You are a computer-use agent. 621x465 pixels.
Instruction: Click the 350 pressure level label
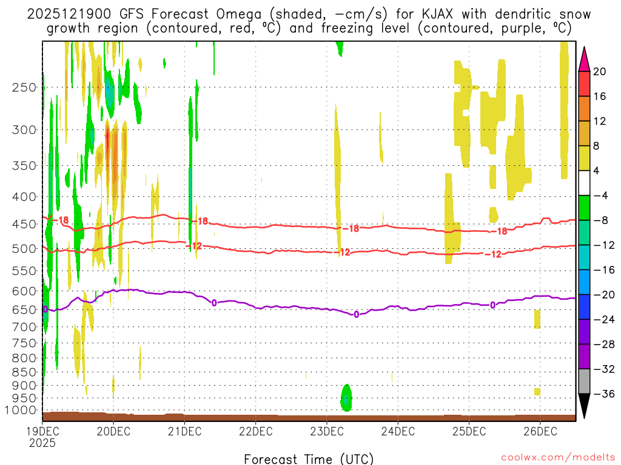[24, 166]
